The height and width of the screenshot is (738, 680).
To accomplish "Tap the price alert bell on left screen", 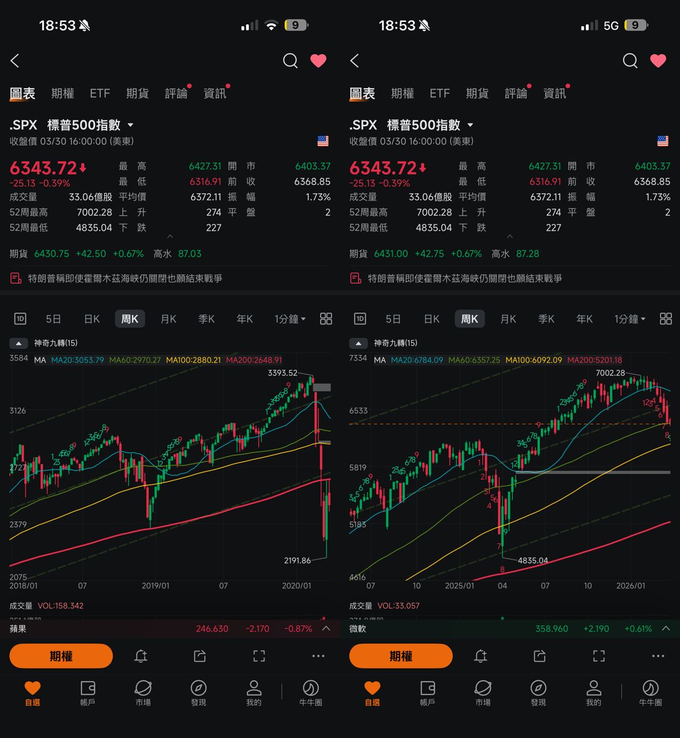I will coord(141,656).
